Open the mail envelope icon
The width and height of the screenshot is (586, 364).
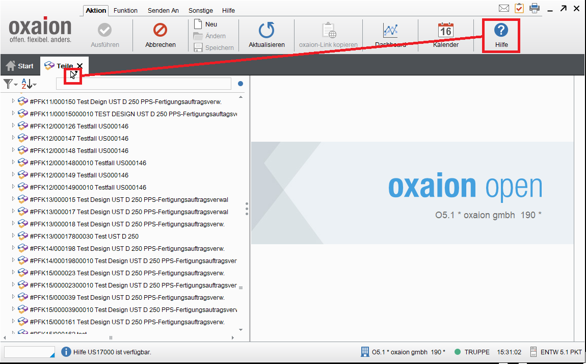pos(504,8)
